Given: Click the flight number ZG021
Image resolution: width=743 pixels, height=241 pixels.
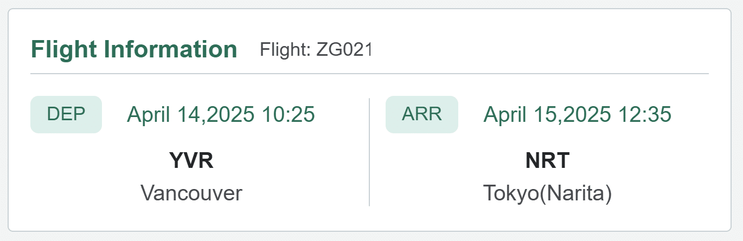Looking at the screenshot, I should coord(344,50).
